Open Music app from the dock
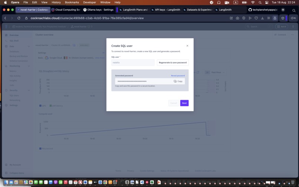 pyautogui.click(x=65, y=183)
